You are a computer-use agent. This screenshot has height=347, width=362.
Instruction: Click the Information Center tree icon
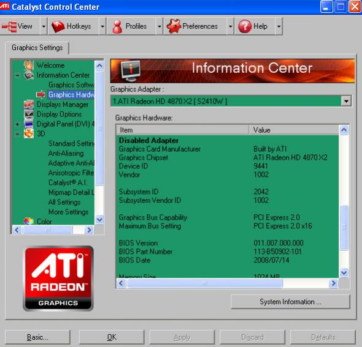(29, 75)
